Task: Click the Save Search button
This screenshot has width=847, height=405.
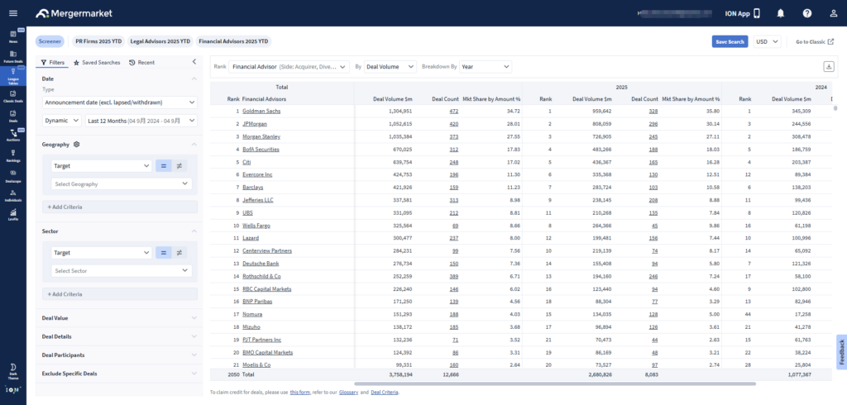Action: [730, 41]
